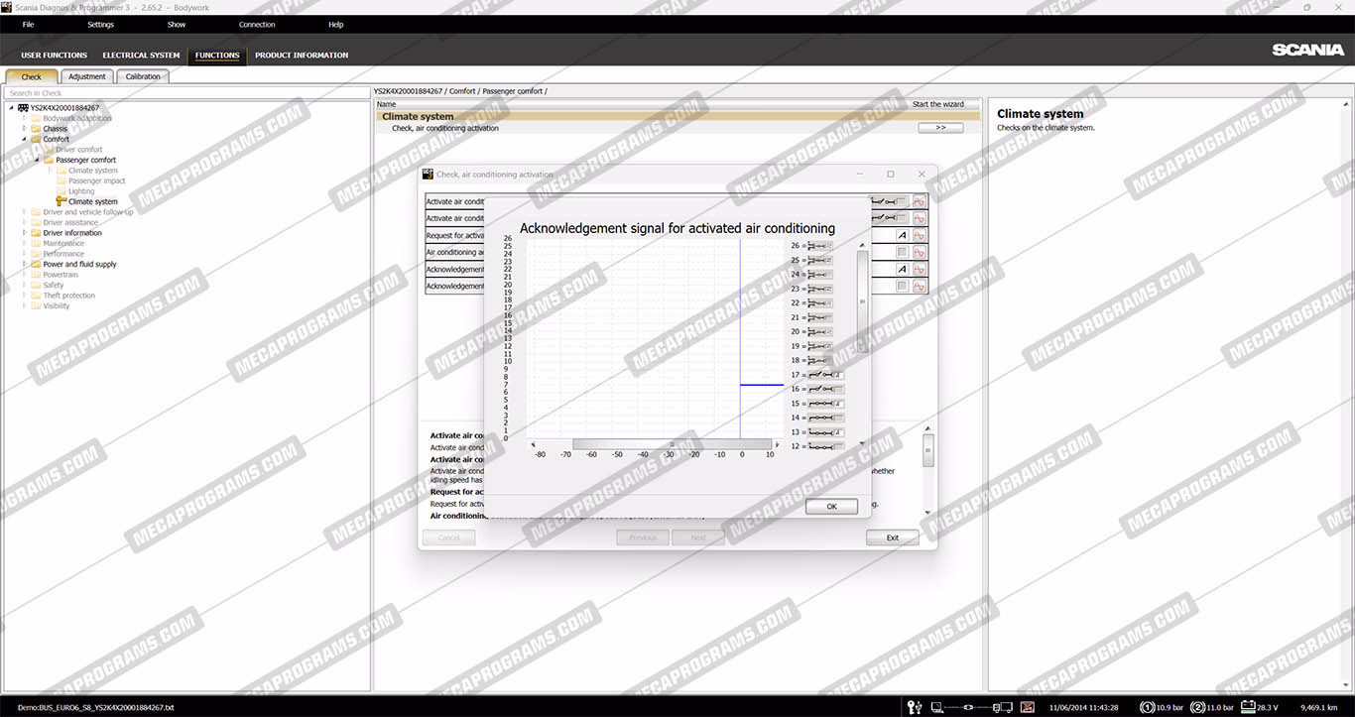Image resolution: width=1355 pixels, height=717 pixels.
Task: Click the battery voltage icon
Action: pyautogui.click(x=1249, y=707)
